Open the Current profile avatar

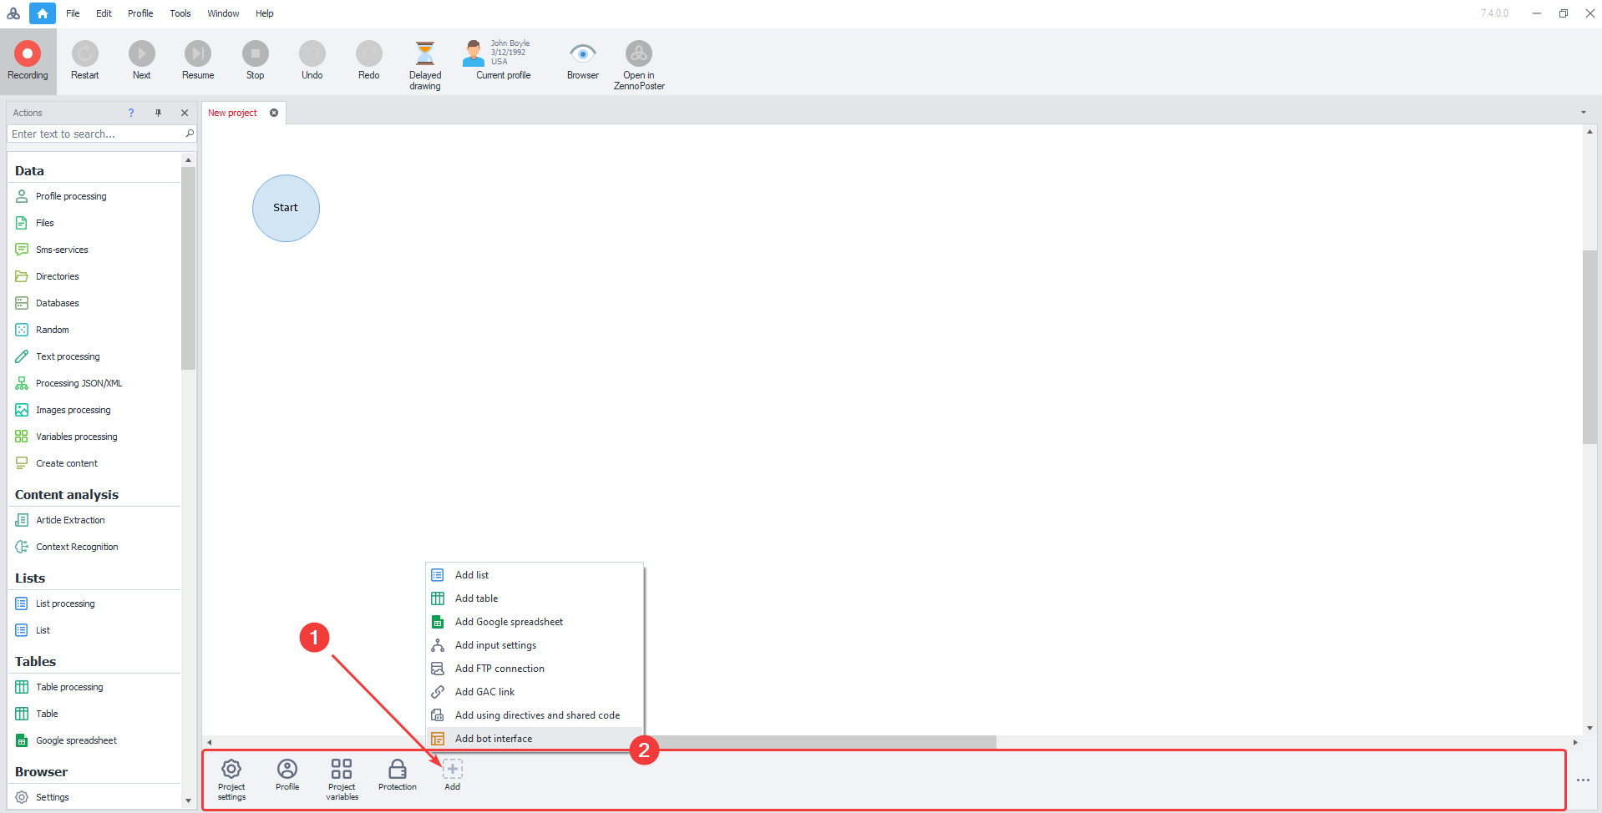474,53
